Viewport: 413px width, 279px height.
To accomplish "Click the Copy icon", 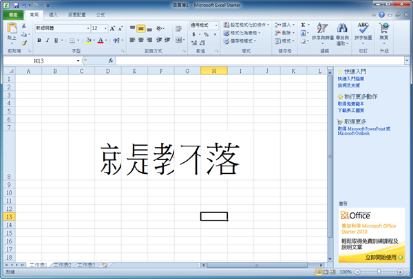I will tap(23, 34).
